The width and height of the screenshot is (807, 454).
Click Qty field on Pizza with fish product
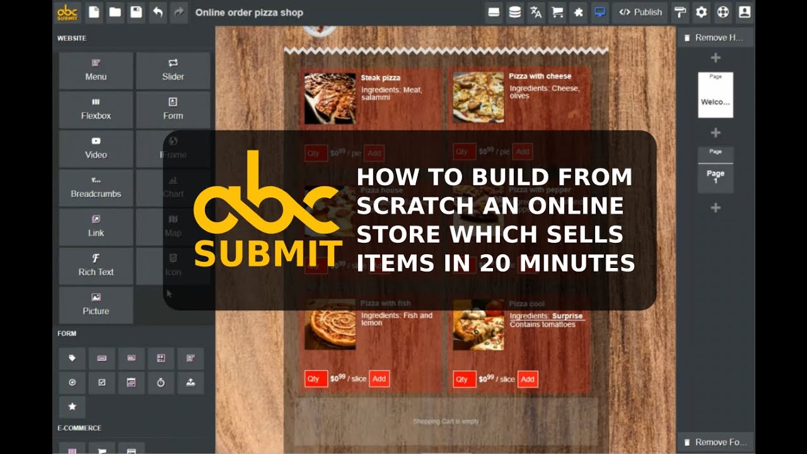tap(316, 379)
